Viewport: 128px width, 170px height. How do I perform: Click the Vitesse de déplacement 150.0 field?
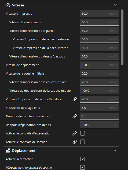(99, 65)
